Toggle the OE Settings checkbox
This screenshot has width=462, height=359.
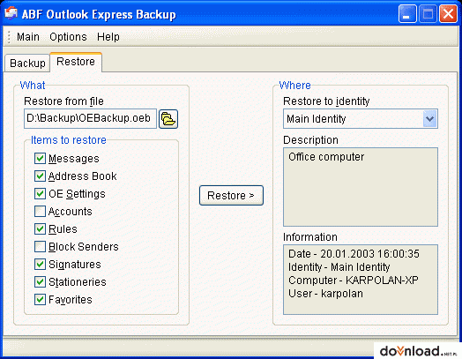[40, 194]
